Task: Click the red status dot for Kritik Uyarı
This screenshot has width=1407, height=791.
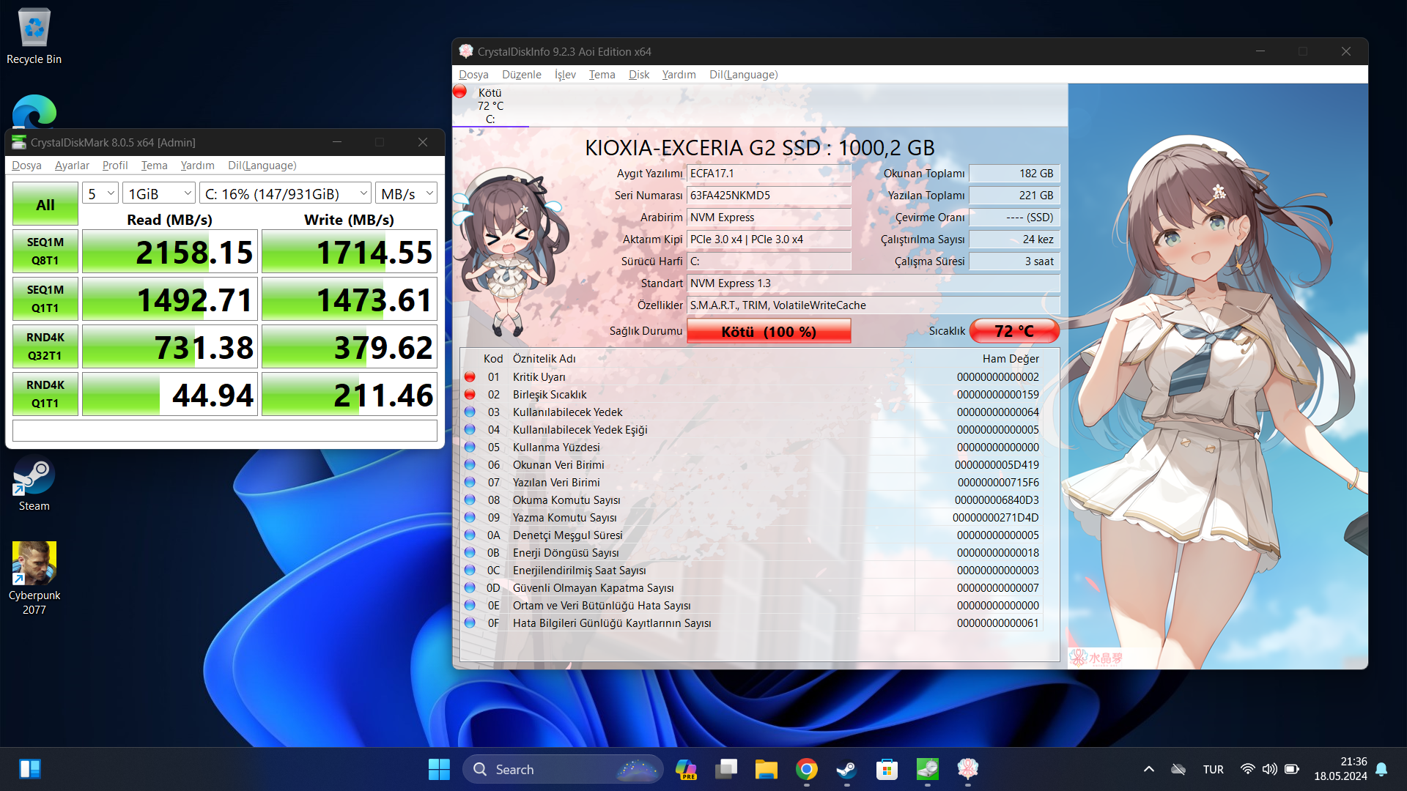Action: 470,377
